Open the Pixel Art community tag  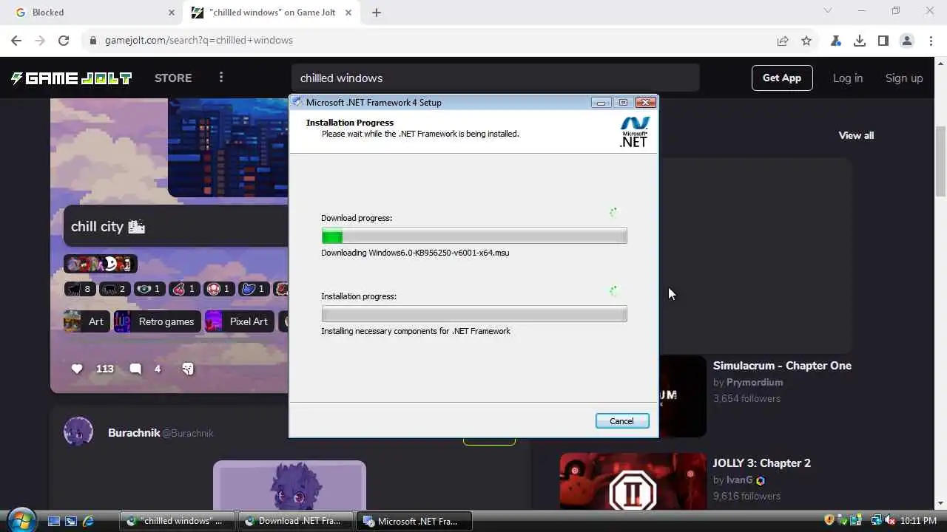coord(239,321)
